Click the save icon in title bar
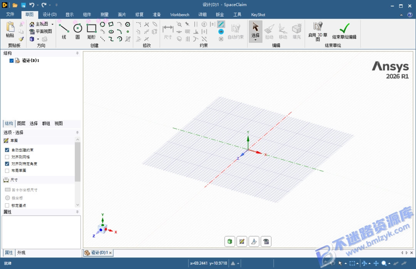This screenshot has height=269, width=416. (23, 5)
